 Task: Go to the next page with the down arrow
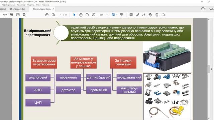coord(53,15)
